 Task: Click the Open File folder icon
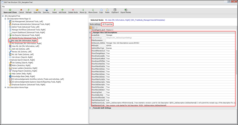[x=37, y=10]
